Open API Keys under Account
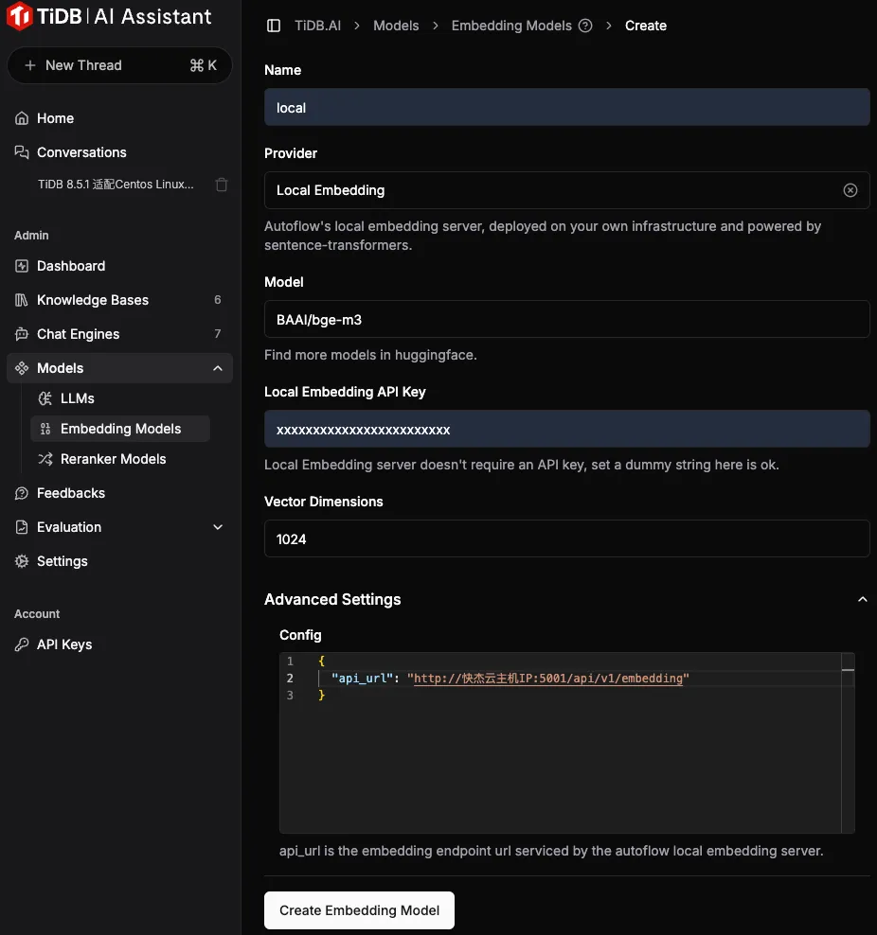 [x=63, y=644]
